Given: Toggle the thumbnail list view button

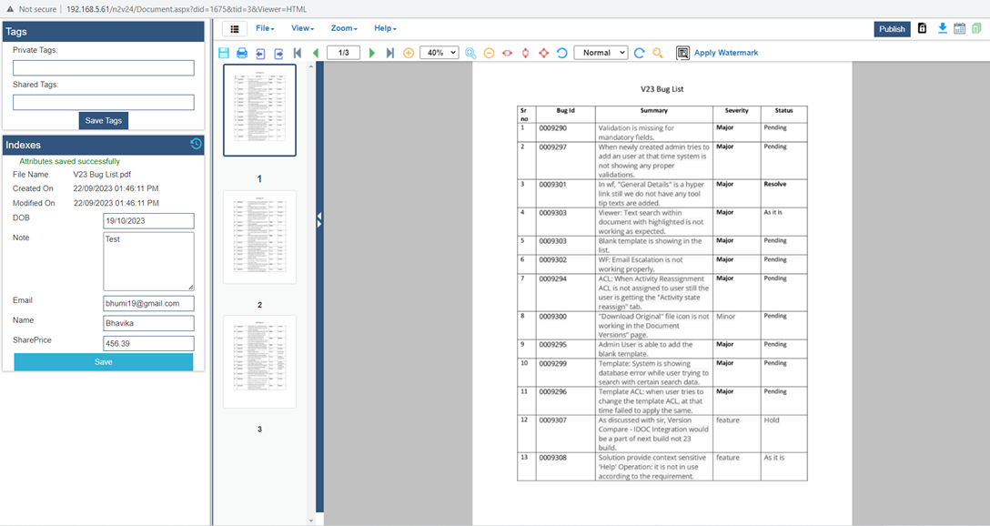Looking at the screenshot, I should click(236, 29).
